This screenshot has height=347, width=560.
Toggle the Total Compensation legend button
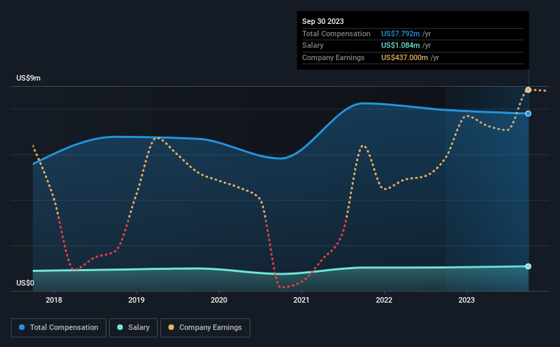(x=59, y=328)
